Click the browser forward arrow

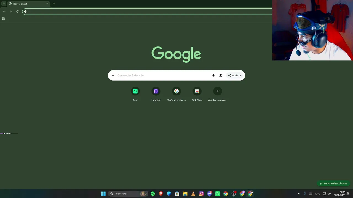click(11, 12)
